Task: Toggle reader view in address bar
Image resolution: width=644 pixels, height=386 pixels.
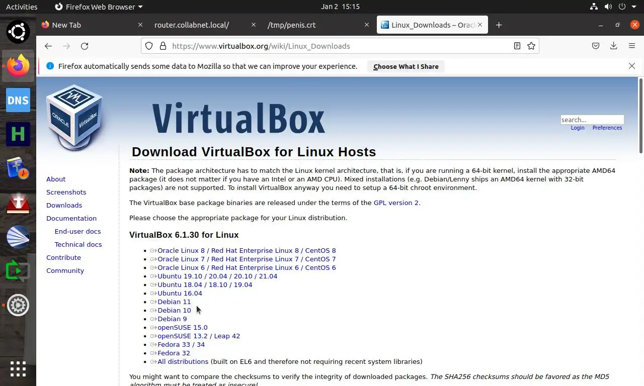Action: [x=517, y=46]
